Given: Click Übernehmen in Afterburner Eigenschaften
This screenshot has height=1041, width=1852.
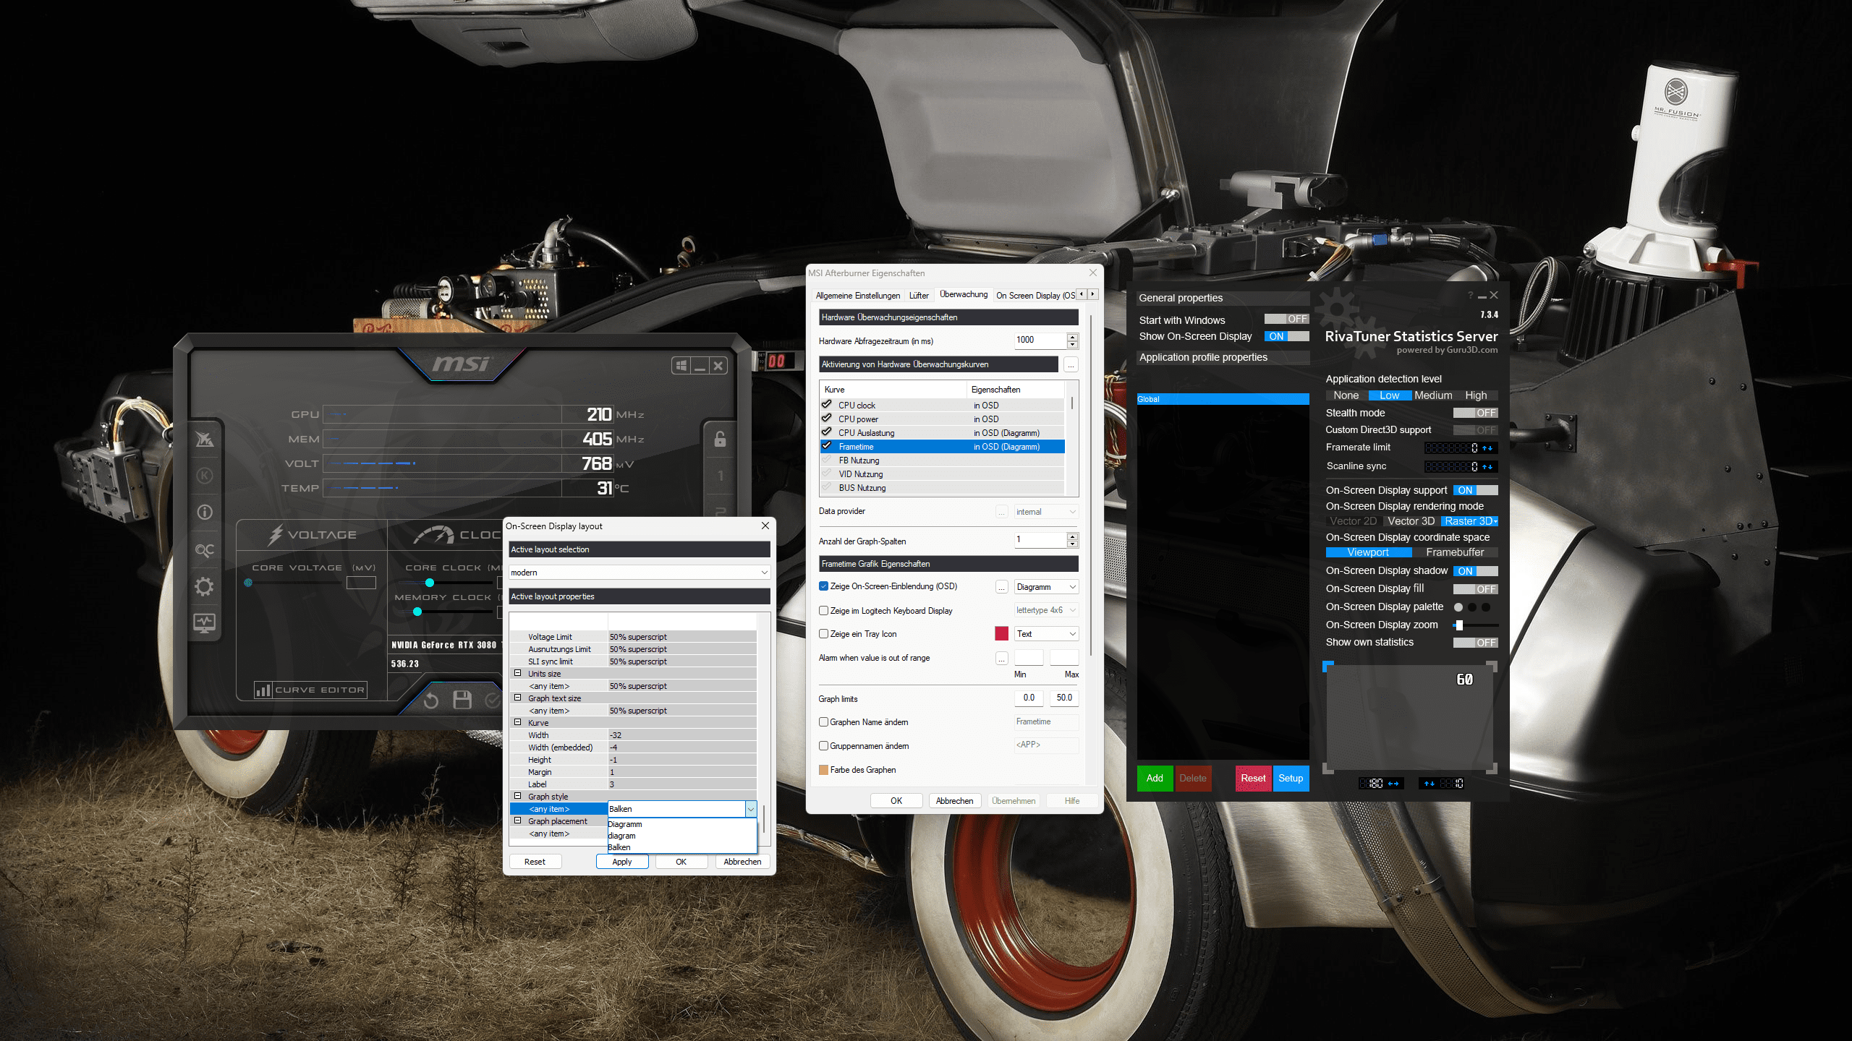Looking at the screenshot, I should click(x=1014, y=801).
